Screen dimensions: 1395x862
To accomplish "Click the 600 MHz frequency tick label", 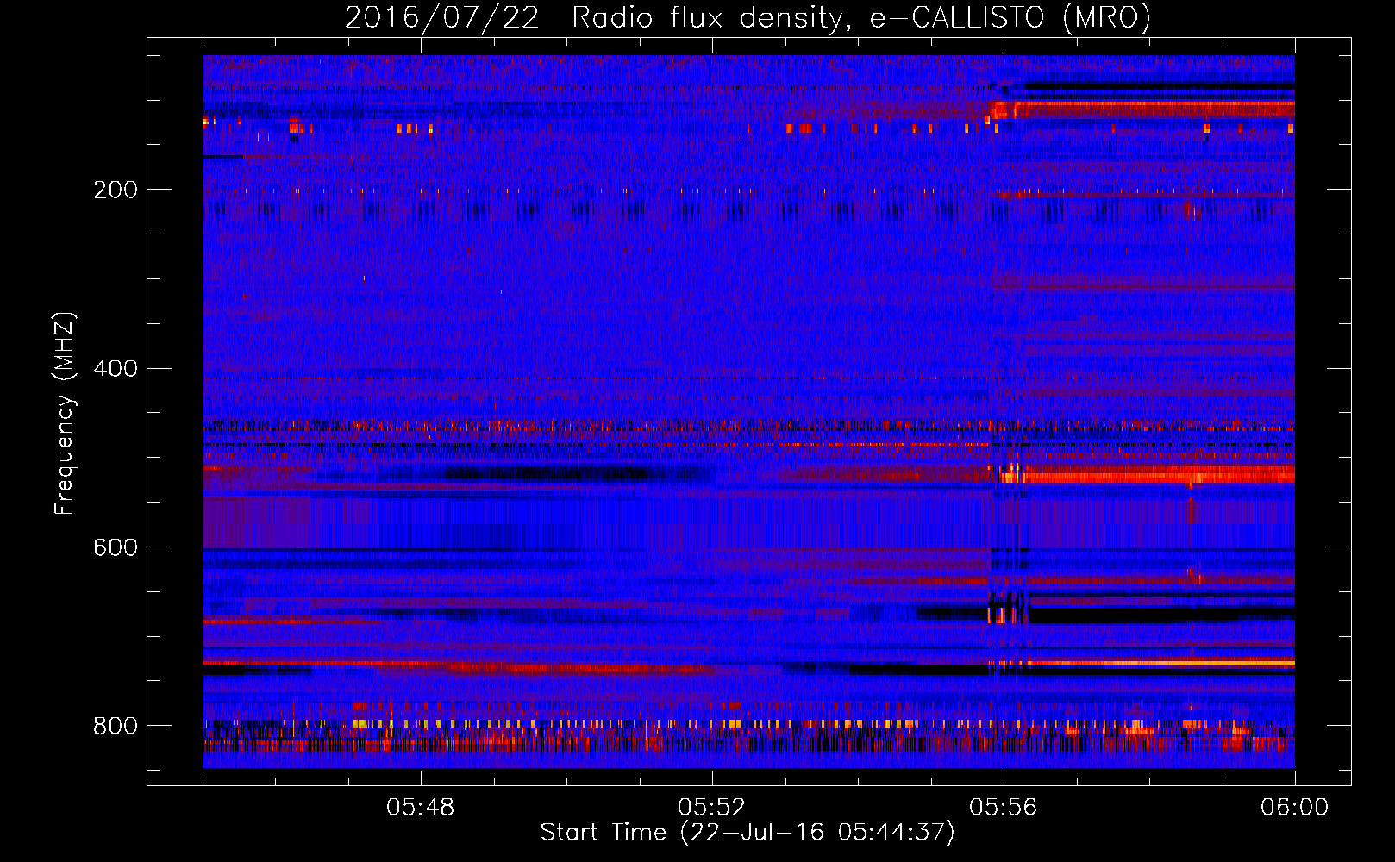I will pos(116,547).
